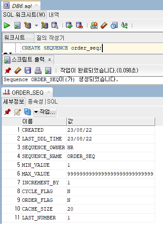
Task: Click the completion time message 작업이 완료되었습니다
Action: 99,71
